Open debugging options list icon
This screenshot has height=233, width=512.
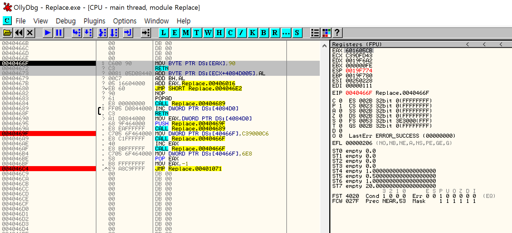(x=315, y=33)
